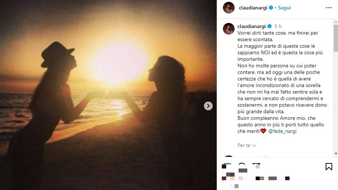Open the three-dot more options menu
Image resolution: width=338 pixels, height=190 pixels.
coord(329,8)
